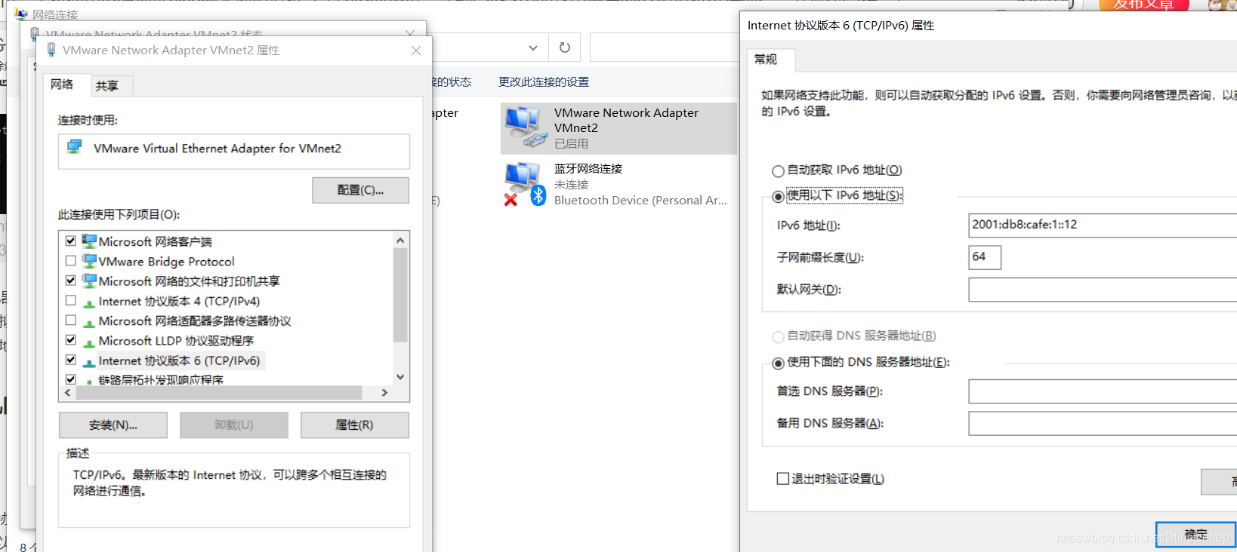Viewport: 1237px width, 552px height.
Task: Click 首选 DNS 服务器 input field
Action: point(1103,391)
